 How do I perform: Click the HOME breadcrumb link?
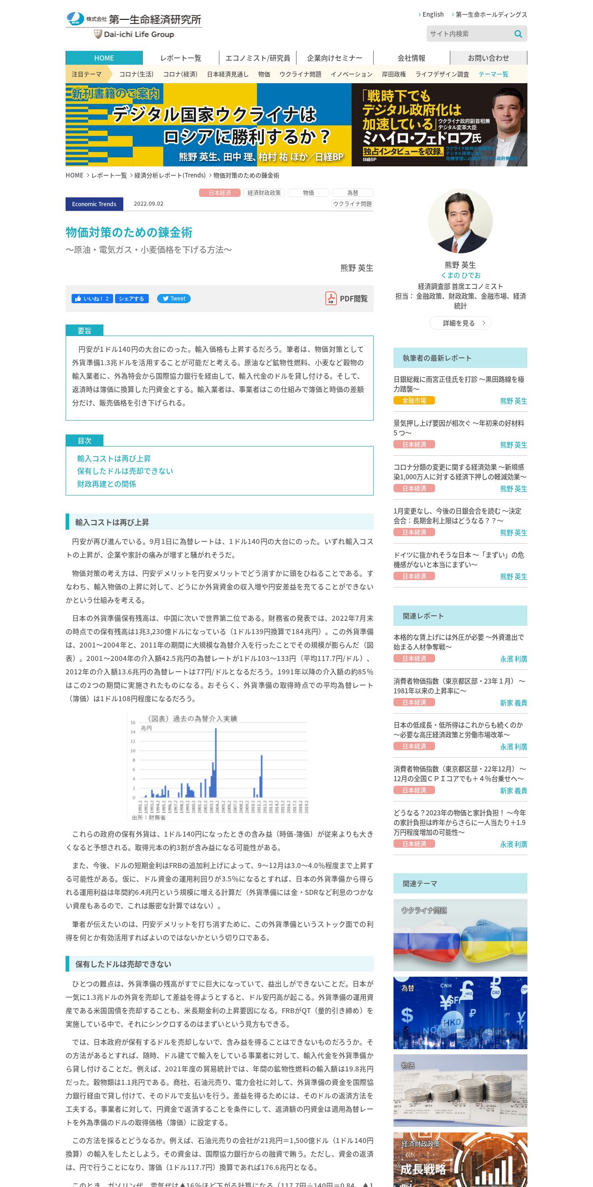pyautogui.click(x=74, y=175)
